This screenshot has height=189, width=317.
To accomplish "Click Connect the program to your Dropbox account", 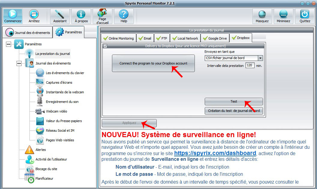I will 153,63.
